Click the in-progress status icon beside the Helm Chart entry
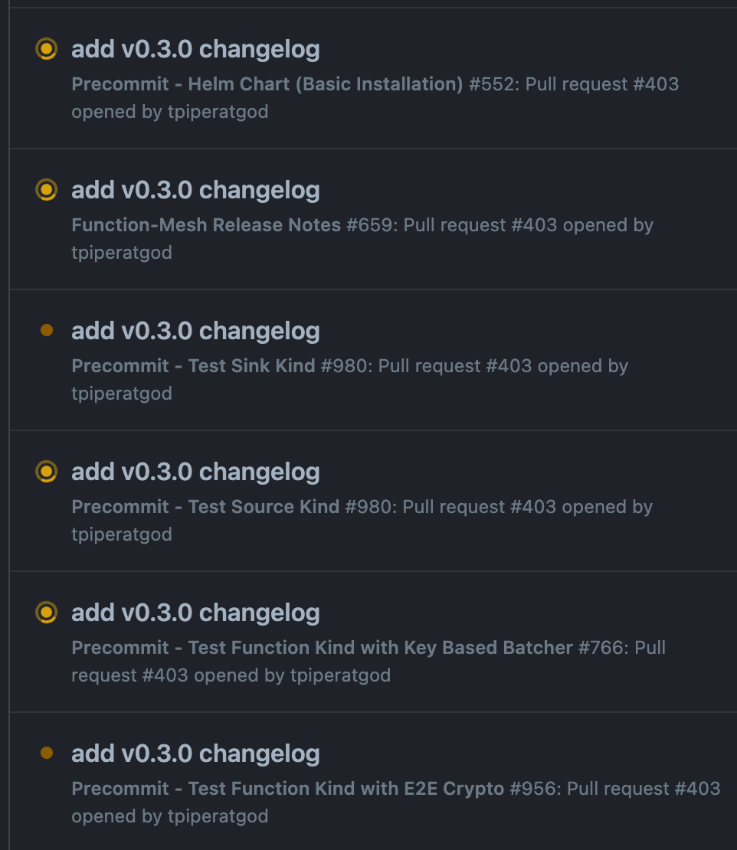 click(x=47, y=49)
